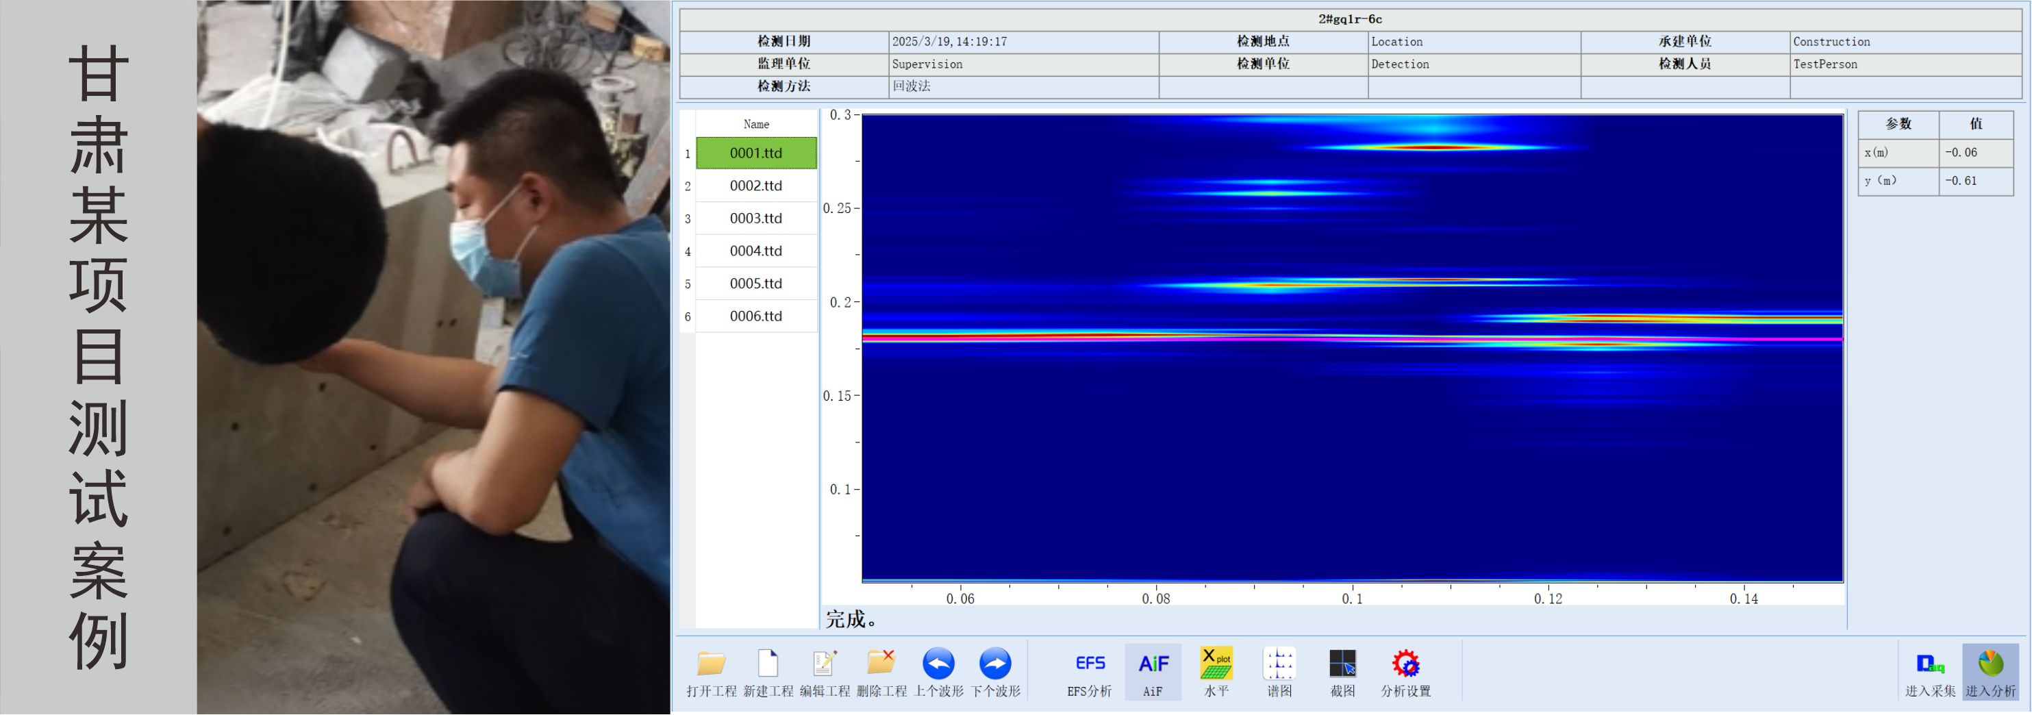Select file 0003.ttd in the list

click(755, 218)
